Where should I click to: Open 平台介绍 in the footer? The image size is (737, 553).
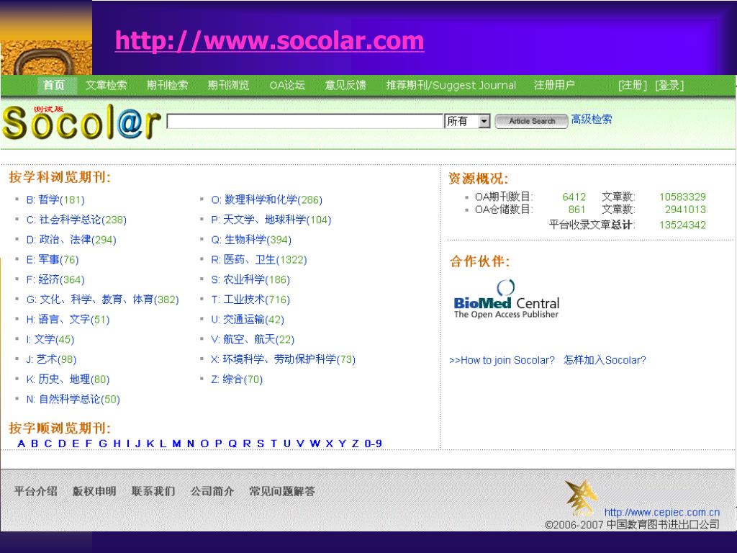point(36,491)
